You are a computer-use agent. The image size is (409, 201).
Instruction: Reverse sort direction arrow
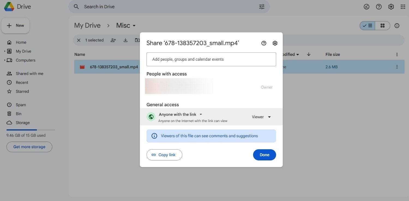pyautogui.click(x=309, y=54)
